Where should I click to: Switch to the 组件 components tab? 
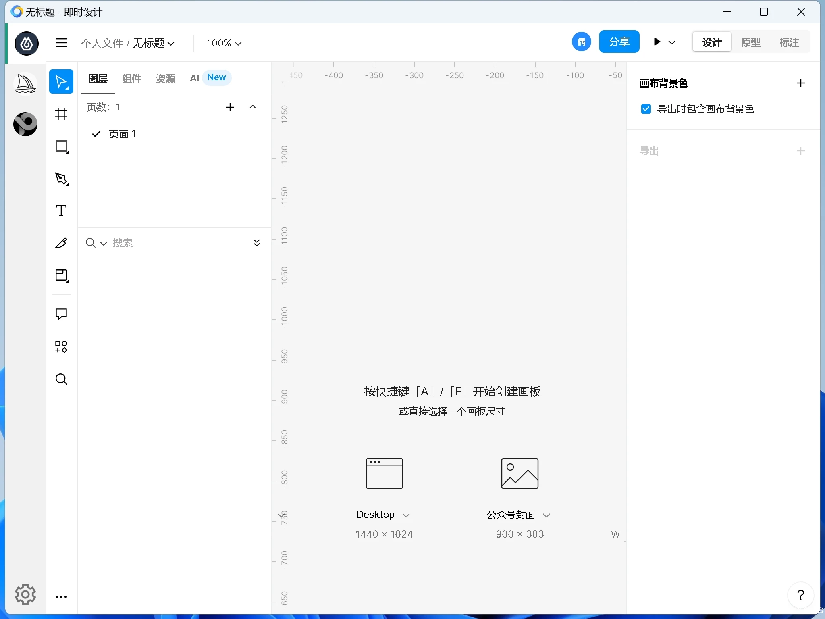pyautogui.click(x=131, y=78)
